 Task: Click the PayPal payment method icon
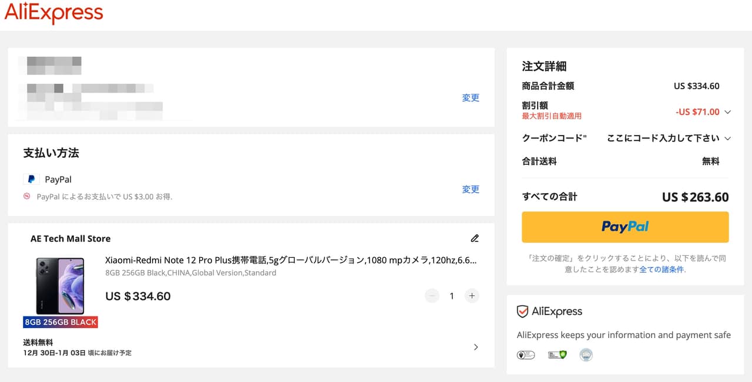point(31,180)
